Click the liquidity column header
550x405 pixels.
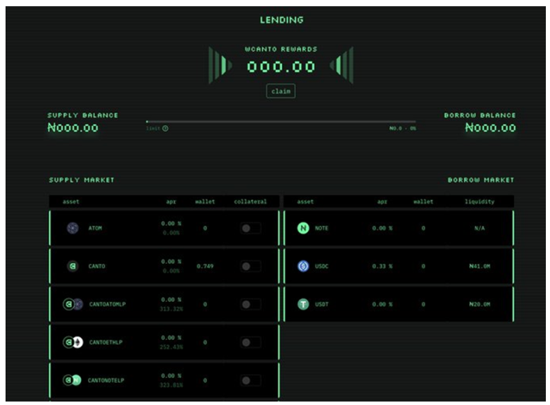pos(479,201)
